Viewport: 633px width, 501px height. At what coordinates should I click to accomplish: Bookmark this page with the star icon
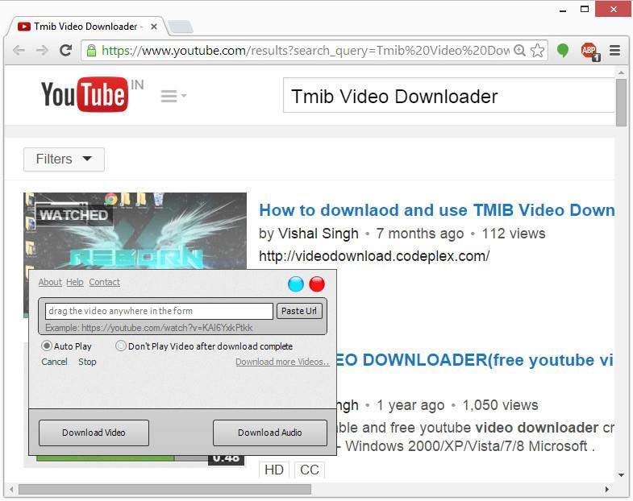537,51
